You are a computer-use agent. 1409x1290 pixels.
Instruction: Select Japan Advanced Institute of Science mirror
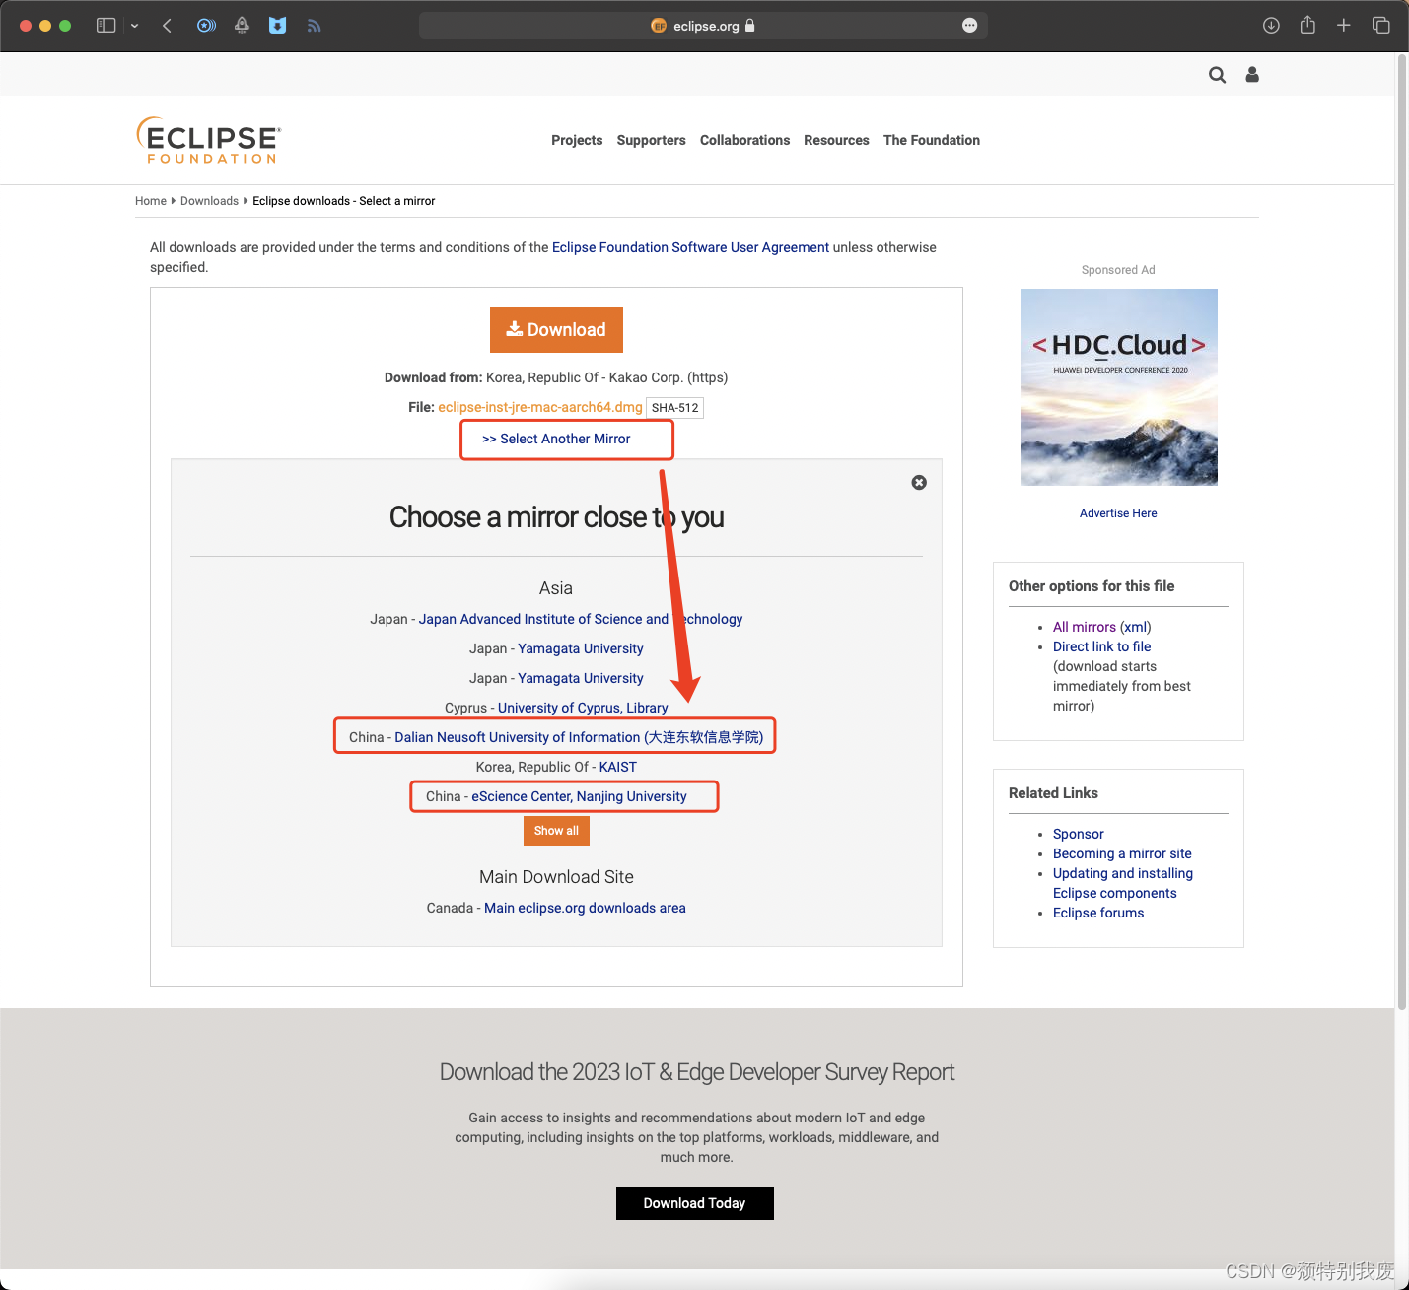click(581, 619)
